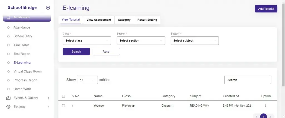Click the Academics book icon
The image size is (285, 118).
pyautogui.click(x=8, y=17)
